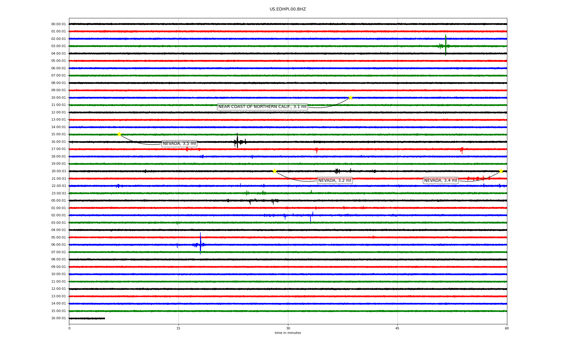Click the yellow star on the 10:00:01 trace
The height and width of the screenshot is (360, 576).
point(350,97)
